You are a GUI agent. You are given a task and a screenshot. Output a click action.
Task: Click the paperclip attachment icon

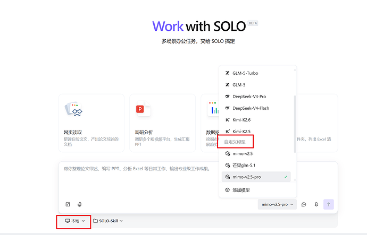pyautogui.click(x=80, y=204)
